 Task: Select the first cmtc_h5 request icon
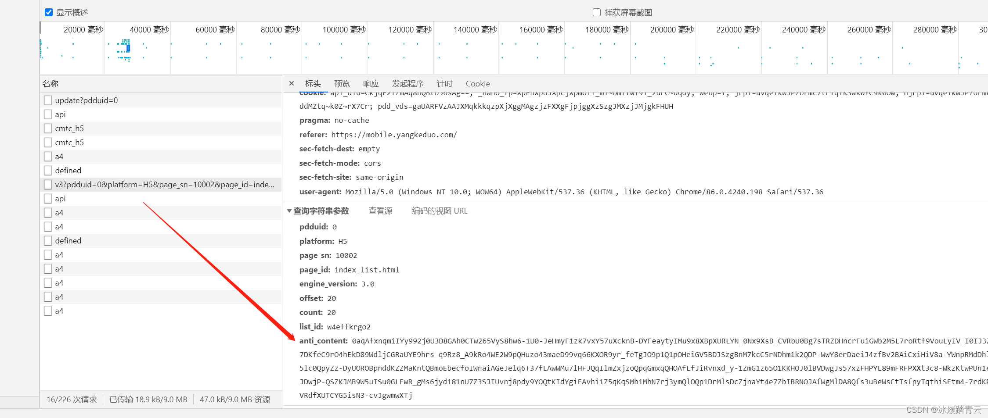point(48,129)
